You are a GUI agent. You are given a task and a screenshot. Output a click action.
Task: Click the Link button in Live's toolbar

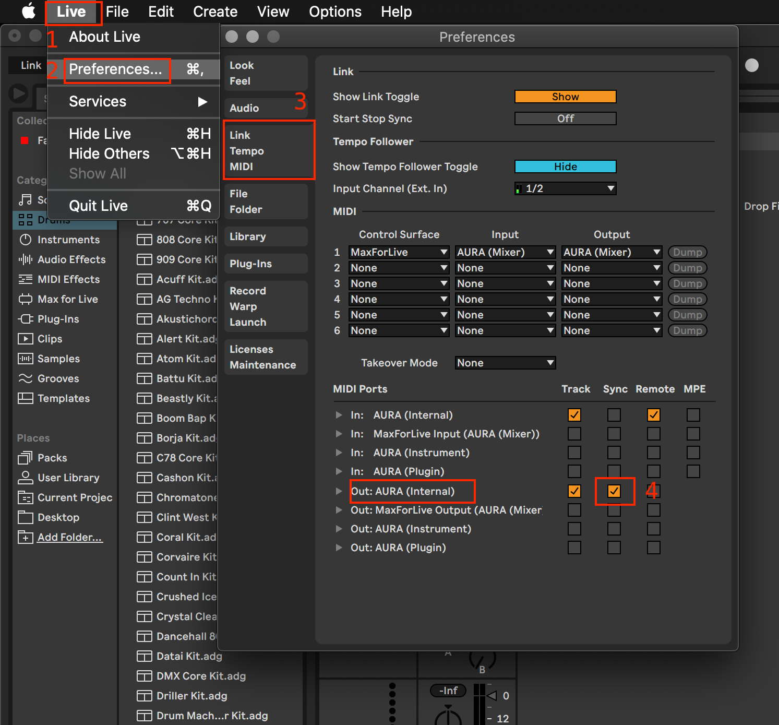click(x=31, y=65)
